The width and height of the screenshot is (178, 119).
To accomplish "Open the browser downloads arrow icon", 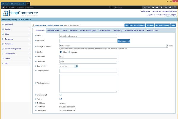I will pyautogui.click(x=157, y=7).
